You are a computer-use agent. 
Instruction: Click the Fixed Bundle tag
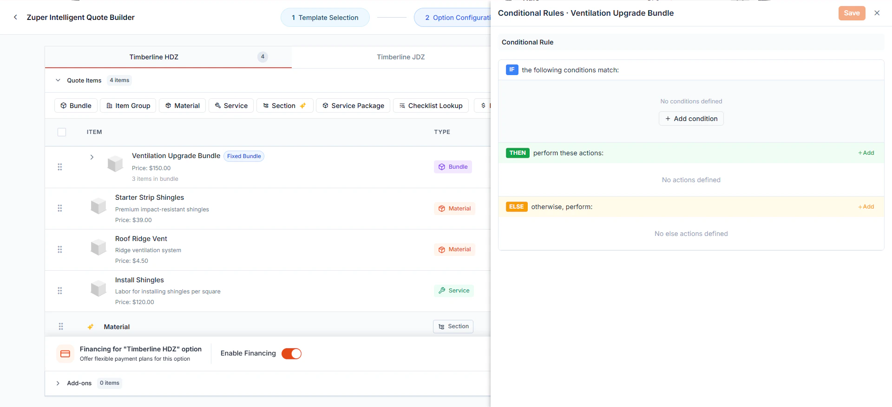(x=244, y=156)
